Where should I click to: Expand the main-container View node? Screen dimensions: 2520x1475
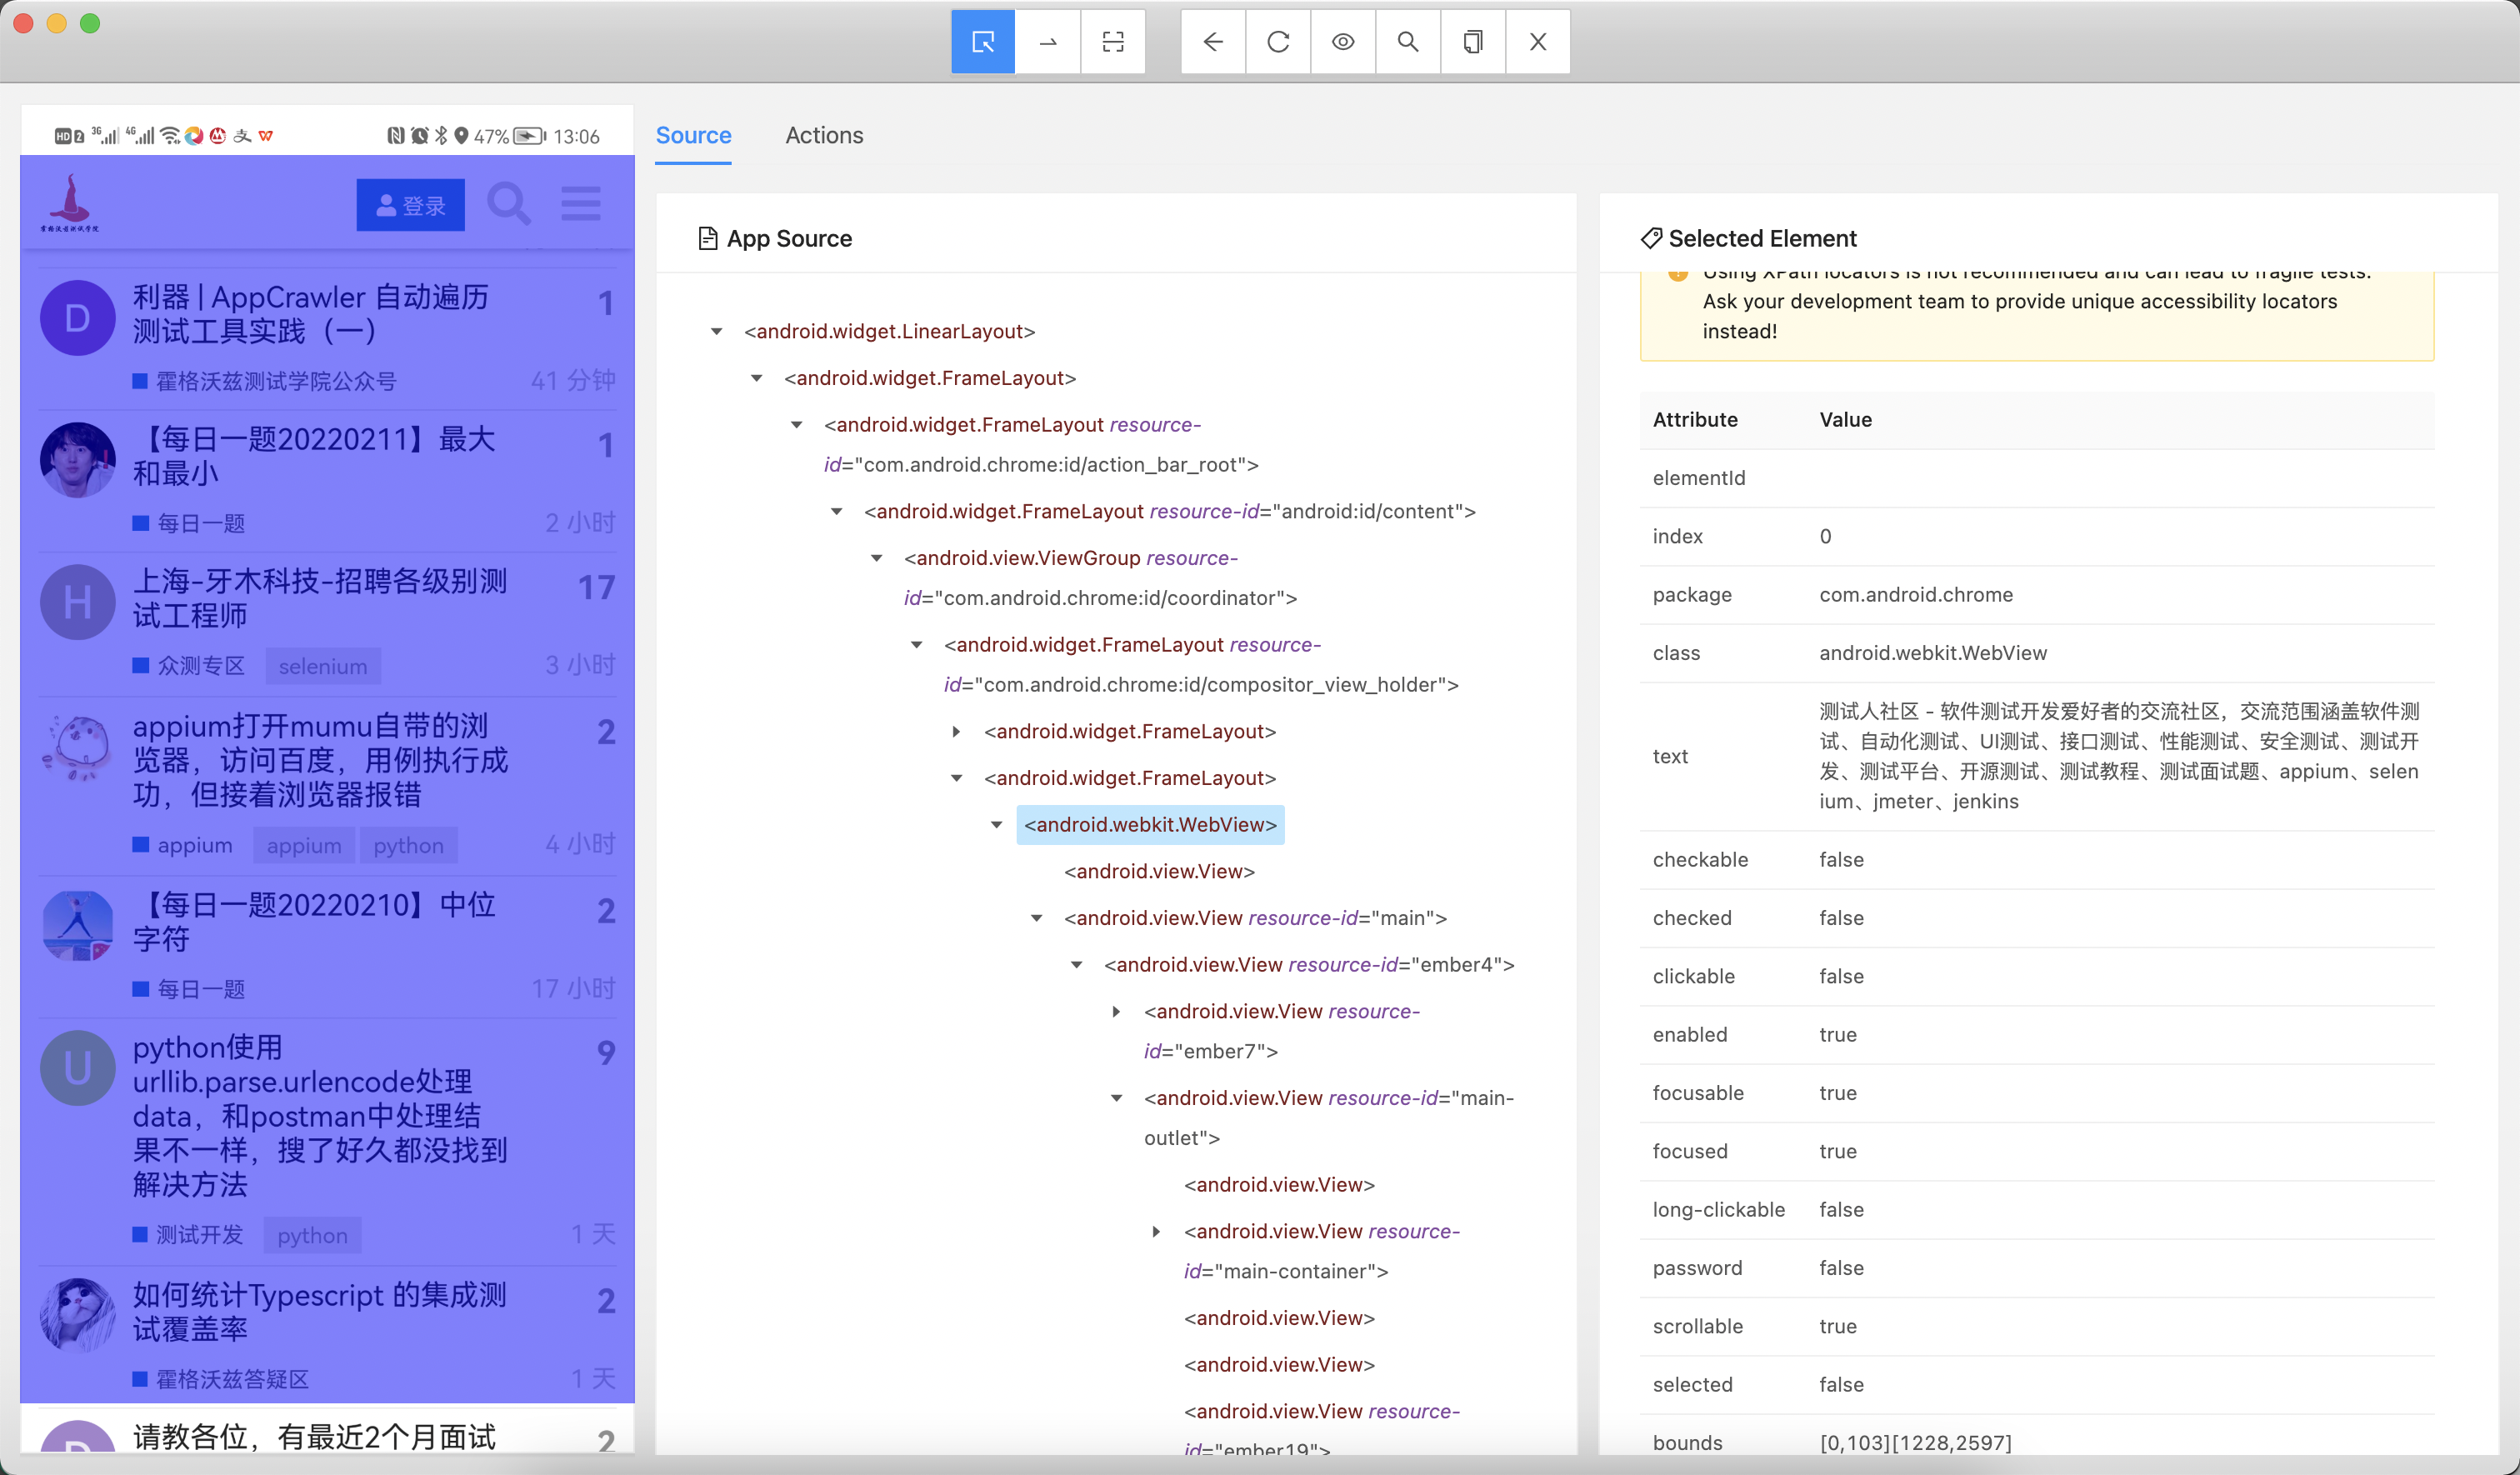[1156, 1232]
